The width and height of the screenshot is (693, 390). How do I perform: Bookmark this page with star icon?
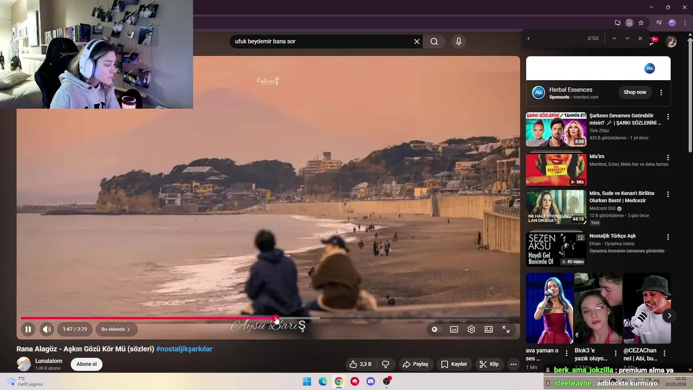[x=641, y=23]
